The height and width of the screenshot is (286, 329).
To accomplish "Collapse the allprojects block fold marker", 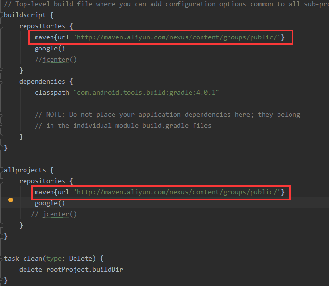I will (x=1, y=170).
